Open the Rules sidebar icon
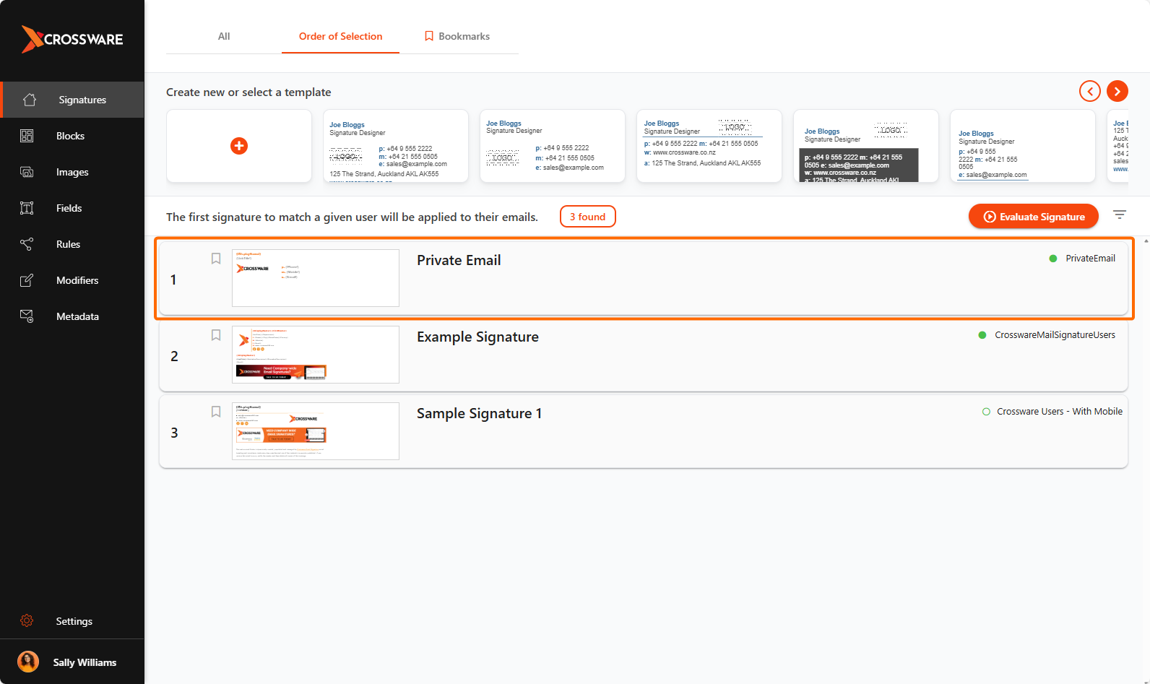 pyautogui.click(x=27, y=244)
